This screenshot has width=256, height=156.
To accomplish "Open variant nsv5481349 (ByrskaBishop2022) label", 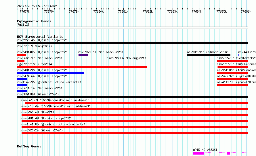I will (46, 118).
